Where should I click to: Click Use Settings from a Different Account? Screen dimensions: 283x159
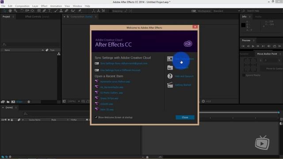point(120,70)
